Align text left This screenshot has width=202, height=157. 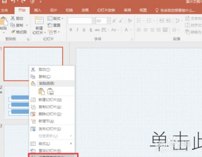click(139, 30)
